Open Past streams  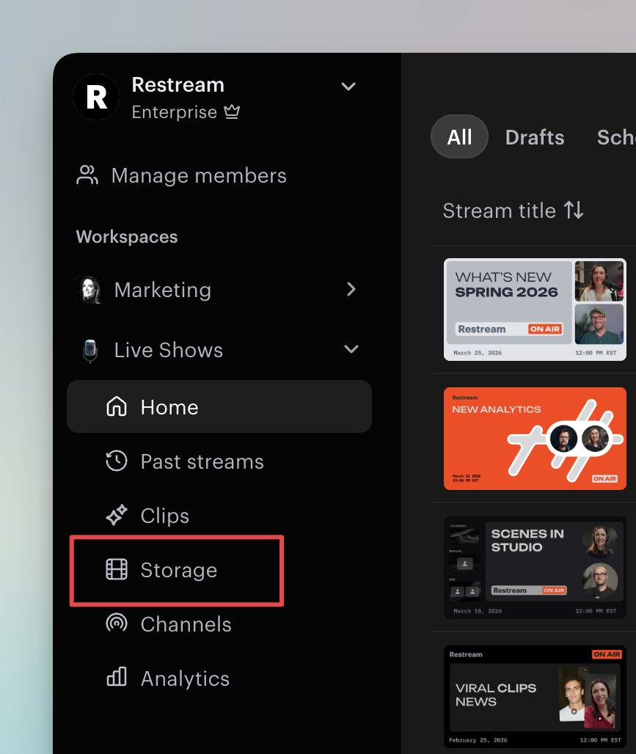(202, 461)
